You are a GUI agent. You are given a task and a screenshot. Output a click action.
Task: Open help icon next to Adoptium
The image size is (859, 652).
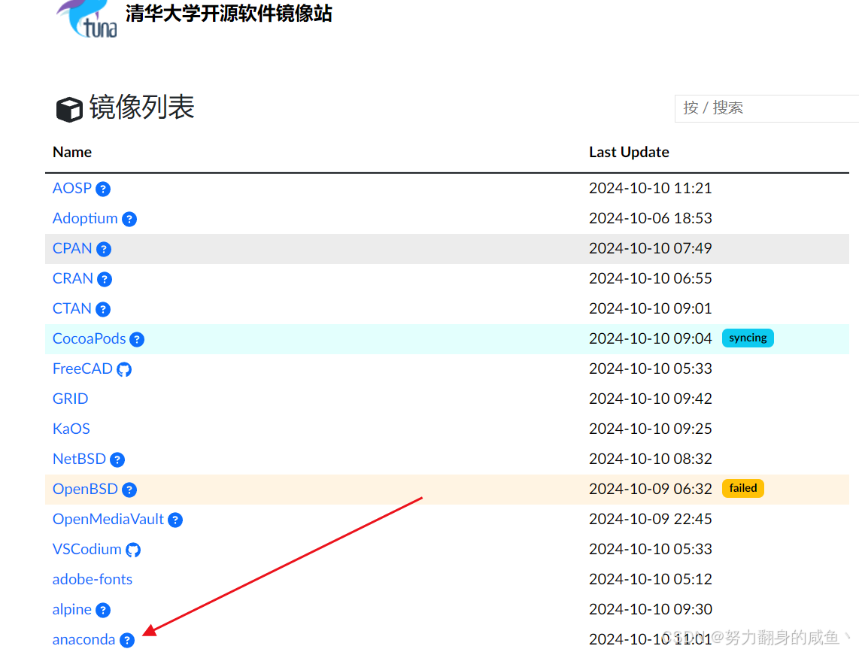tap(129, 219)
